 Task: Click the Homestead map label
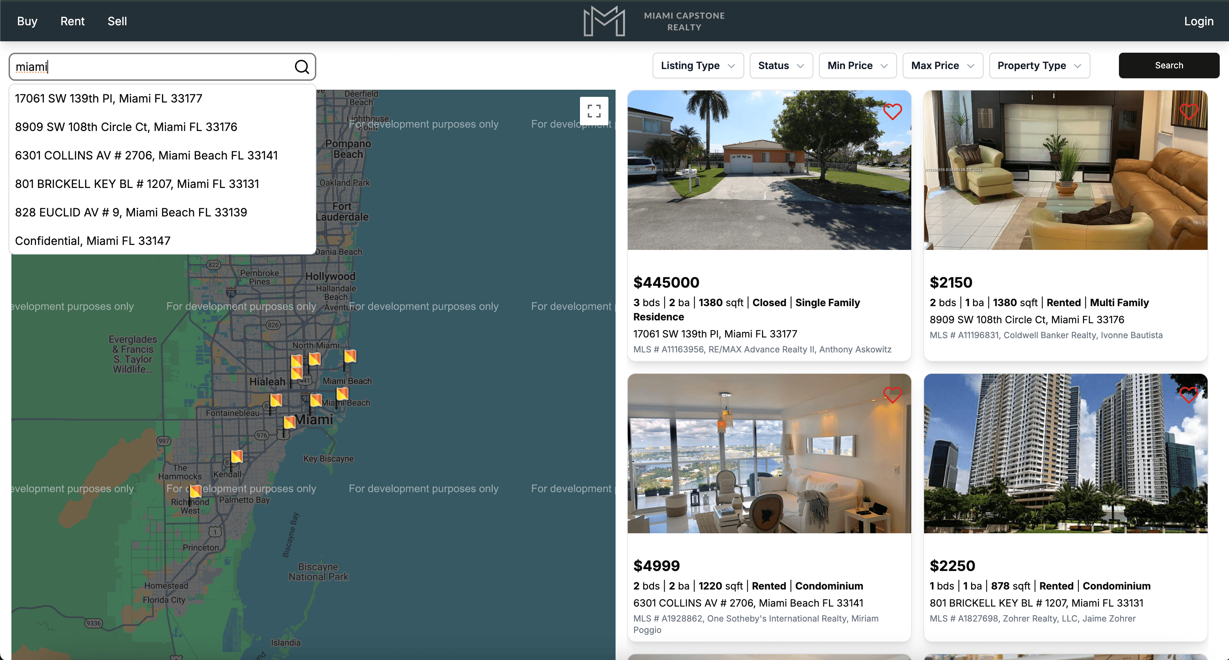point(166,586)
